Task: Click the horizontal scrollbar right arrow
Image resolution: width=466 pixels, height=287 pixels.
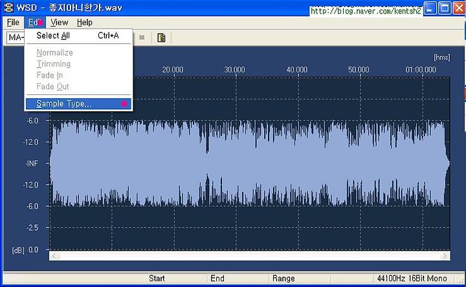Action: point(445,256)
